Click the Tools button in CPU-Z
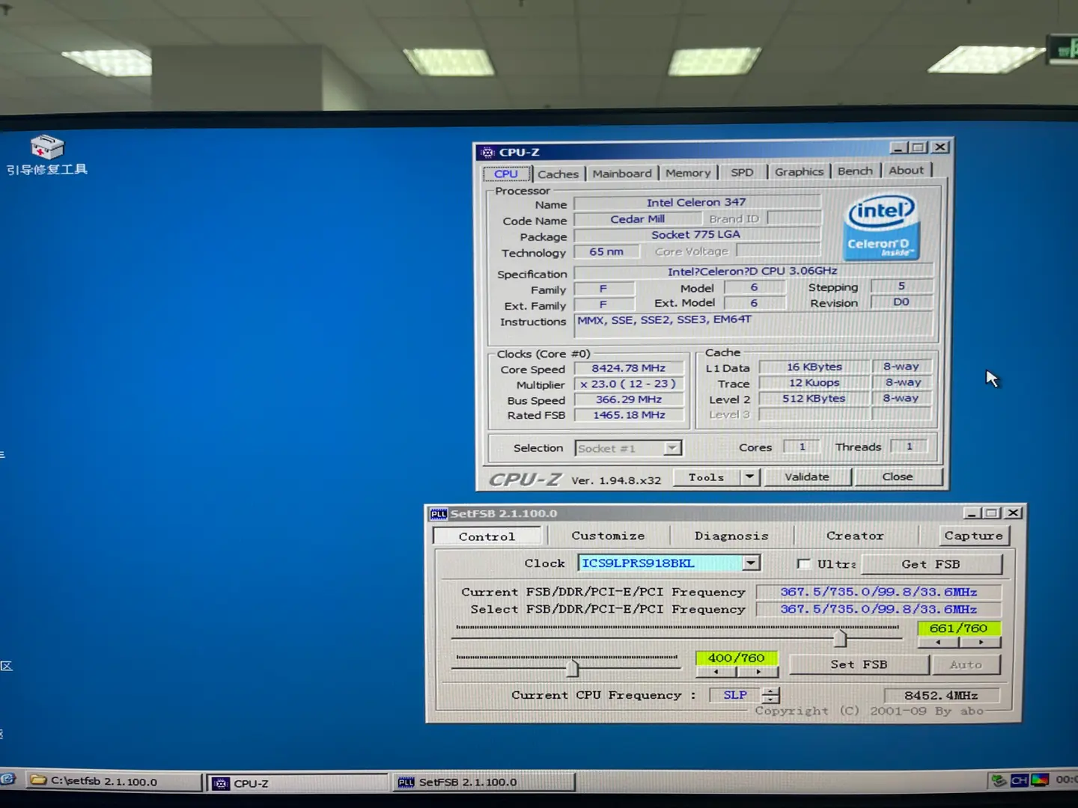The height and width of the screenshot is (808, 1078). (x=706, y=477)
